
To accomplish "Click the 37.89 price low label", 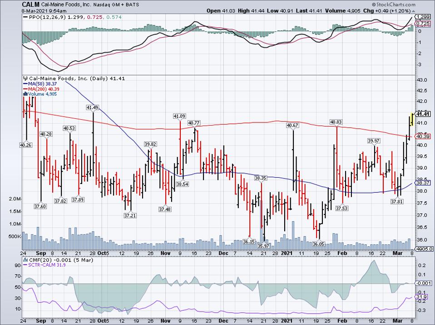I will (77, 199).
